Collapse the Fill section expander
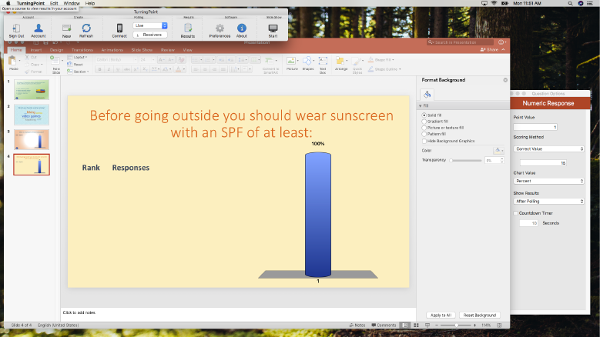This screenshot has height=337, width=600. point(420,106)
